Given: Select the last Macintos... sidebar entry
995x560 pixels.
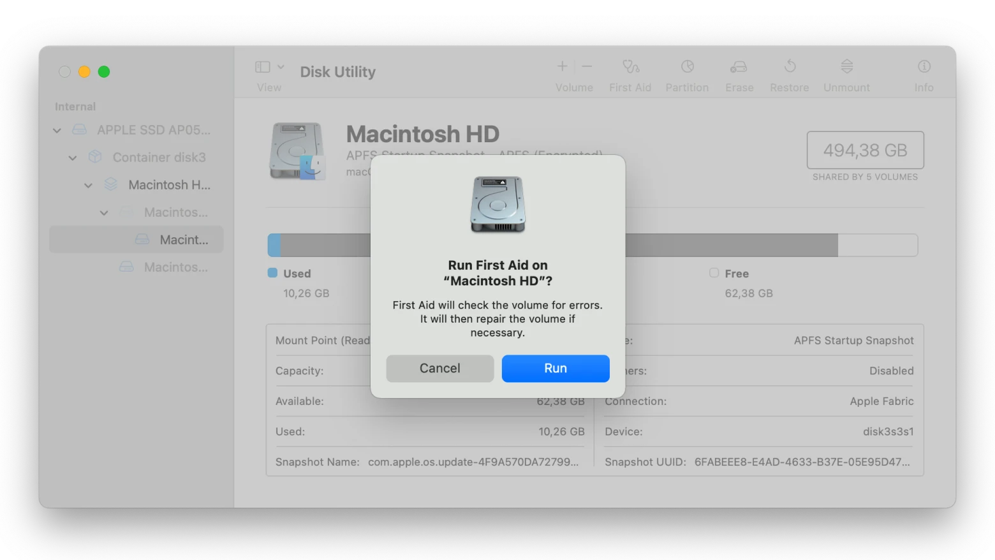Looking at the screenshot, I should click(x=175, y=267).
